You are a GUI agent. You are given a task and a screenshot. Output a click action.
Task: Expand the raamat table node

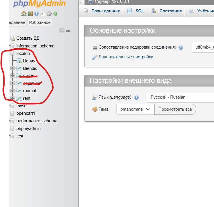pyautogui.click(x=12, y=91)
